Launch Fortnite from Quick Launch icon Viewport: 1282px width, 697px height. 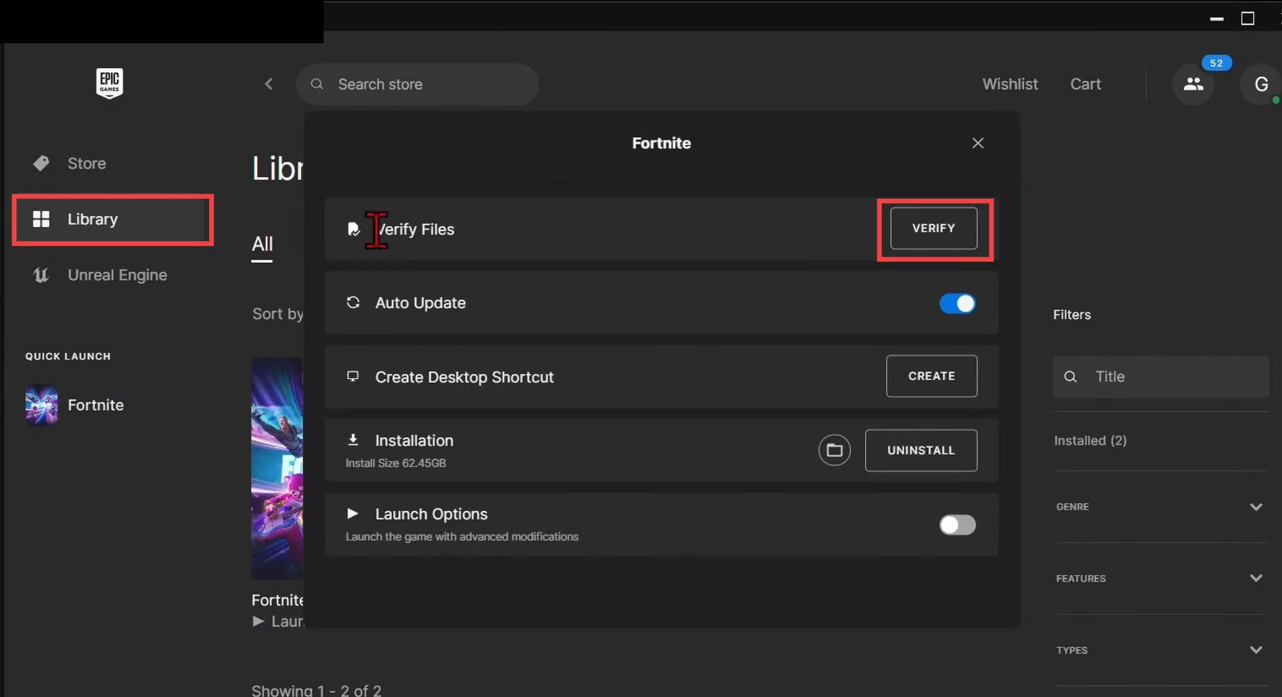[x=42, y=405]
